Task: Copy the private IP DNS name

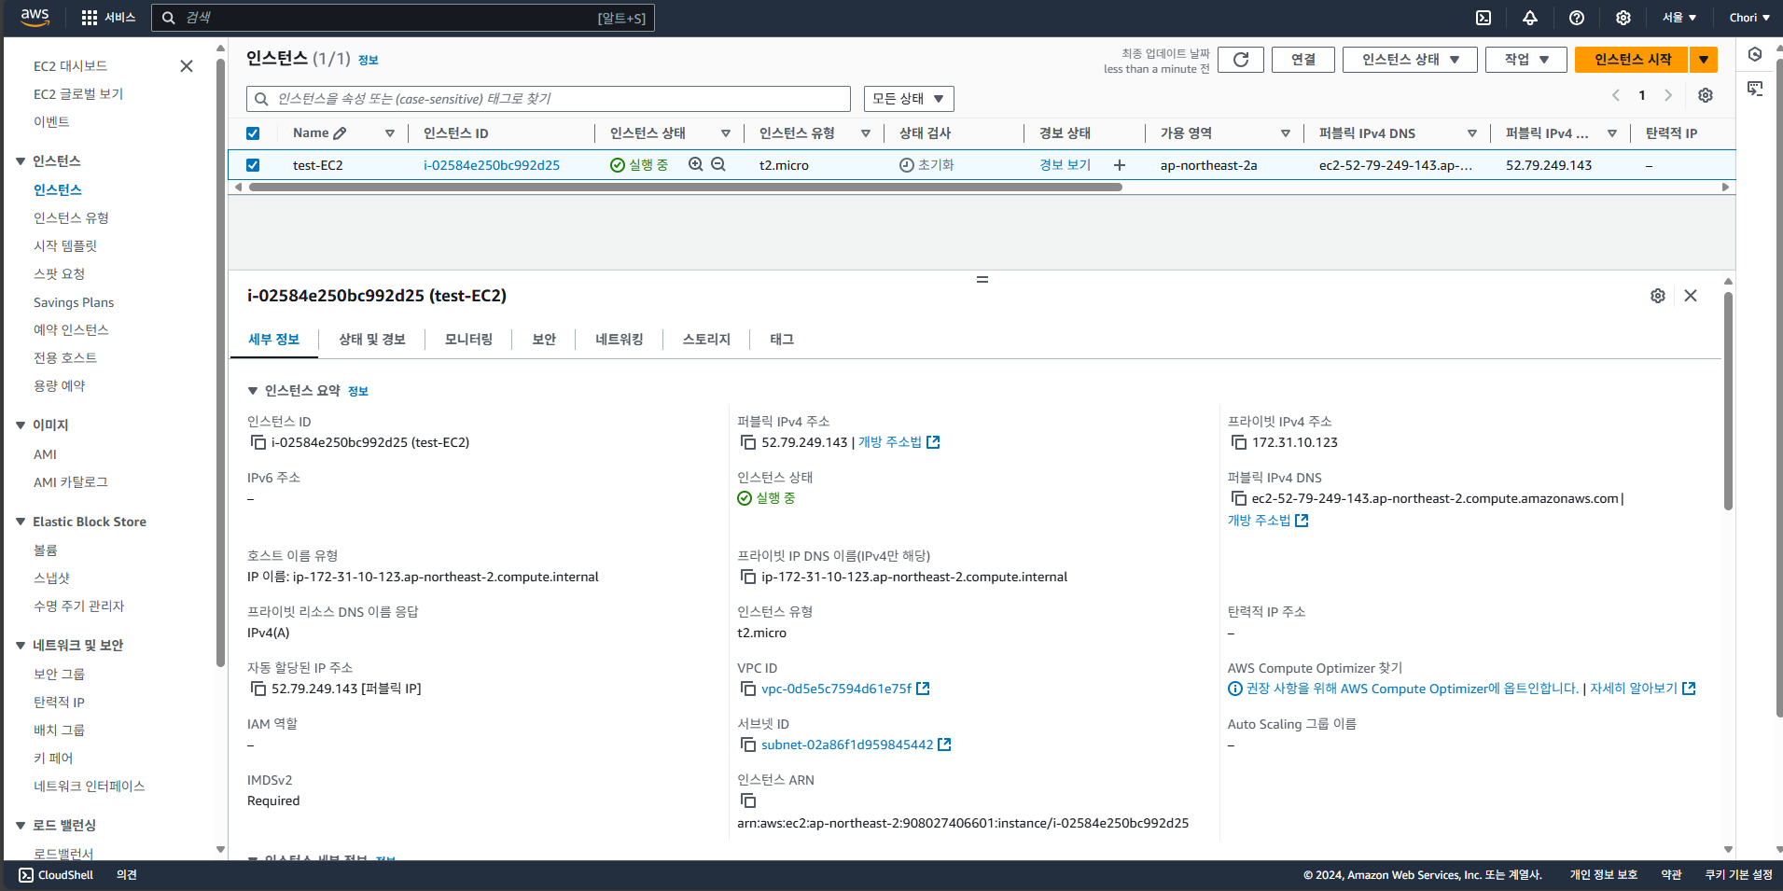Action: 748,577
